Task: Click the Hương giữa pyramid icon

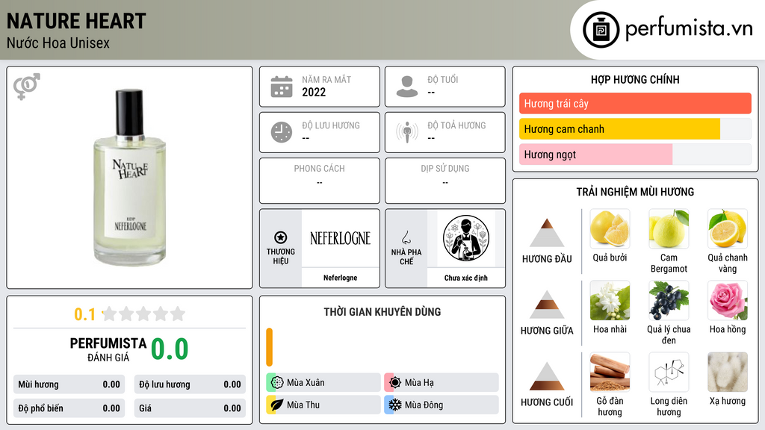Action: [547, 305]
